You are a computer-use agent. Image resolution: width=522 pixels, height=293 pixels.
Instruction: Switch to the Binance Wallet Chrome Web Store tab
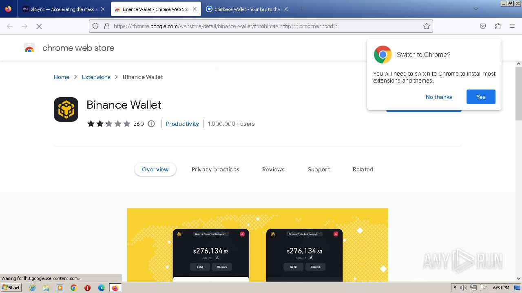point(156,9)
